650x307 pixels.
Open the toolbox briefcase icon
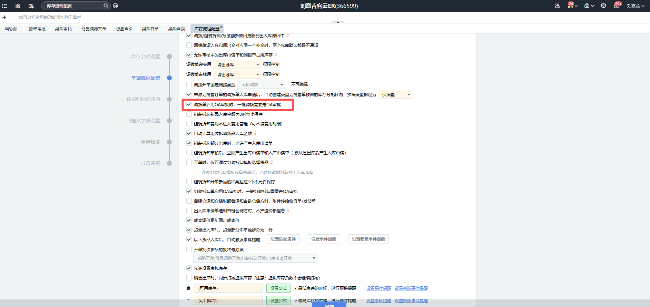(587, 6)
